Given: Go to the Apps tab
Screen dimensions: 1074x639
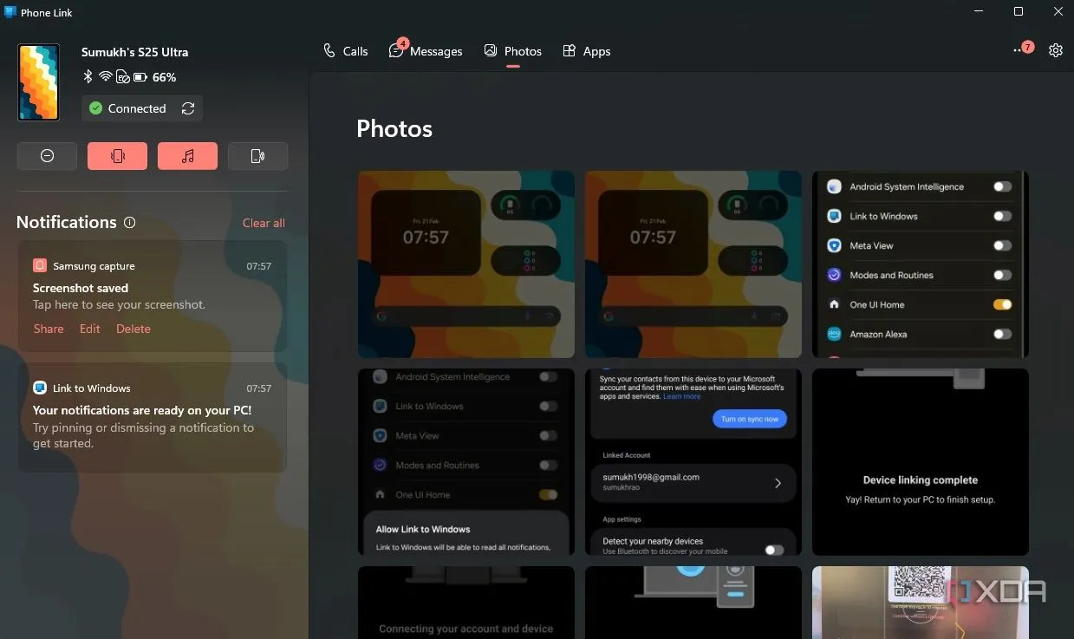Looking at the screenshot, I should [587, 51].
